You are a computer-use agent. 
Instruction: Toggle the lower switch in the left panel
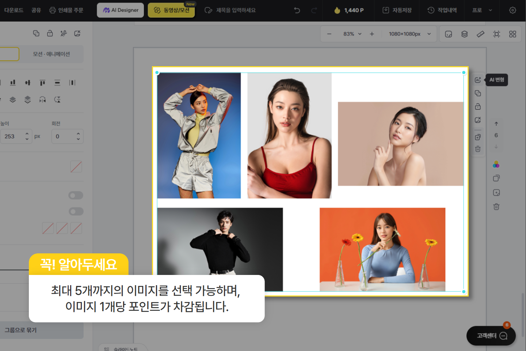pyautogui.click(x=76, y=211)
